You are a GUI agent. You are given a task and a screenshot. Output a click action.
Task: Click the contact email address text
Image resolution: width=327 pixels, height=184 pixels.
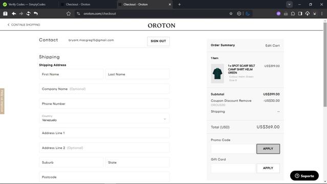[91, 40]
